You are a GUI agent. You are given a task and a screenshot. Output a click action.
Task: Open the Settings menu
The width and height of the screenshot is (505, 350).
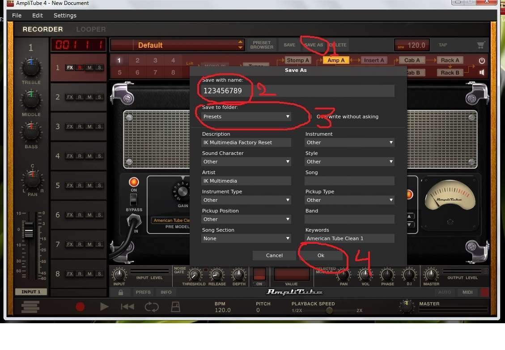(65, 16)
